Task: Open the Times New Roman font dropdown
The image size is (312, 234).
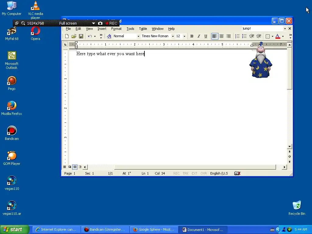Action: point(173,36)
